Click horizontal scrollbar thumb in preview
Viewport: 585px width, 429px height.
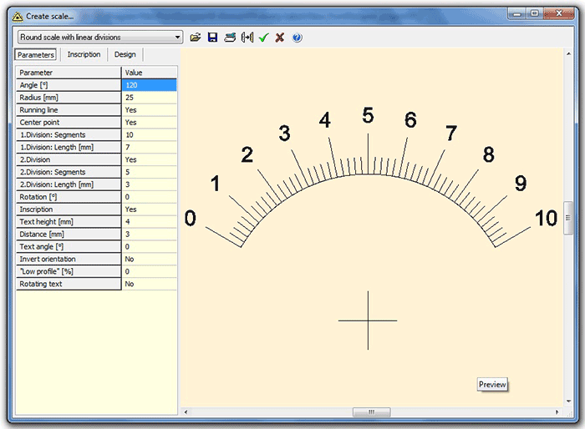(x=372, y=411)
